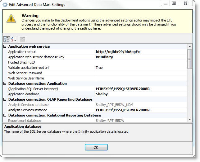
Task: Click the Web Service User Name field
Action: (x=140, y=78)
